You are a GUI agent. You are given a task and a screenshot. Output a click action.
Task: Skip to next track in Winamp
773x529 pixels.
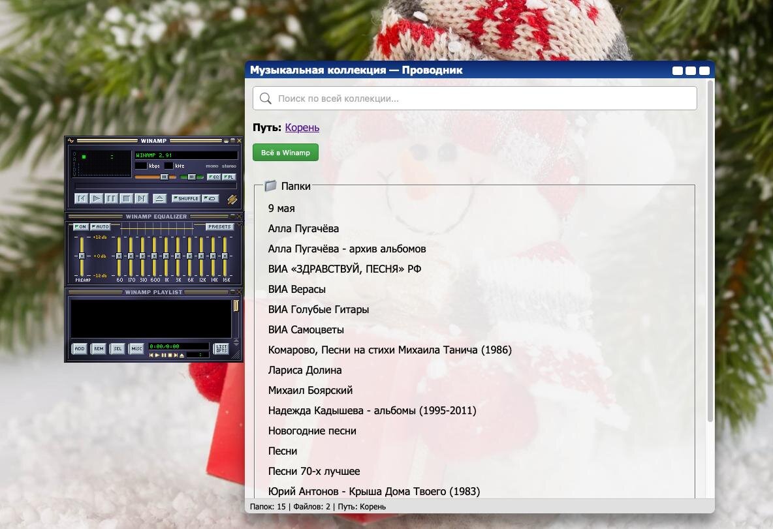tap(142, 198)
